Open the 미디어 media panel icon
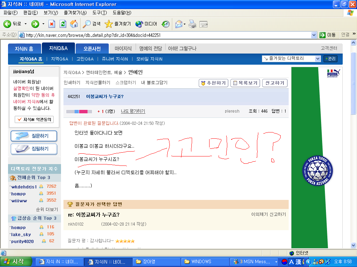The height and width of the screenshot is (267, 357). (x=146, y=24)
